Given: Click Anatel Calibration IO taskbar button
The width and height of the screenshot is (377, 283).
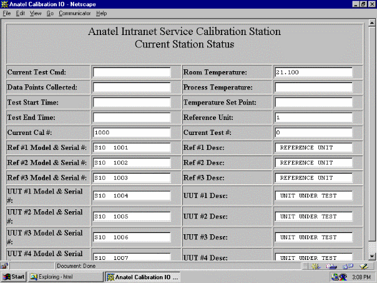Looking at the screenshot, I should click(x=142, y=277).
